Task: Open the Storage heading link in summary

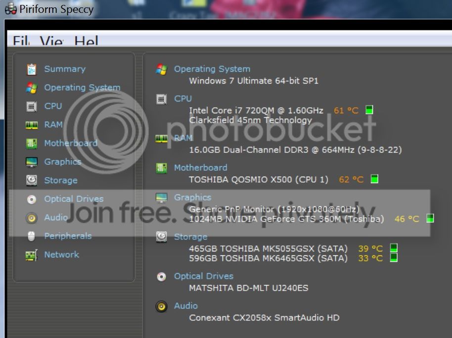Action: (x=191, y=237)
